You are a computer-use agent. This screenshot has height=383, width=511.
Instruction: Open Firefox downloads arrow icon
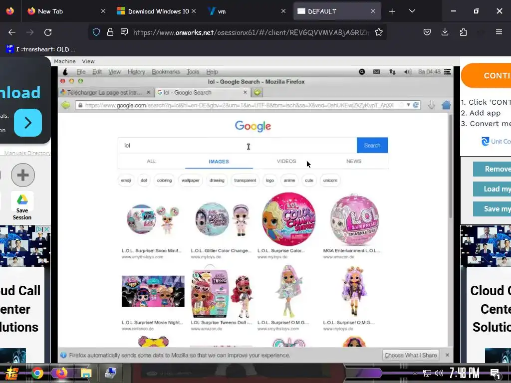pos(445,32)
